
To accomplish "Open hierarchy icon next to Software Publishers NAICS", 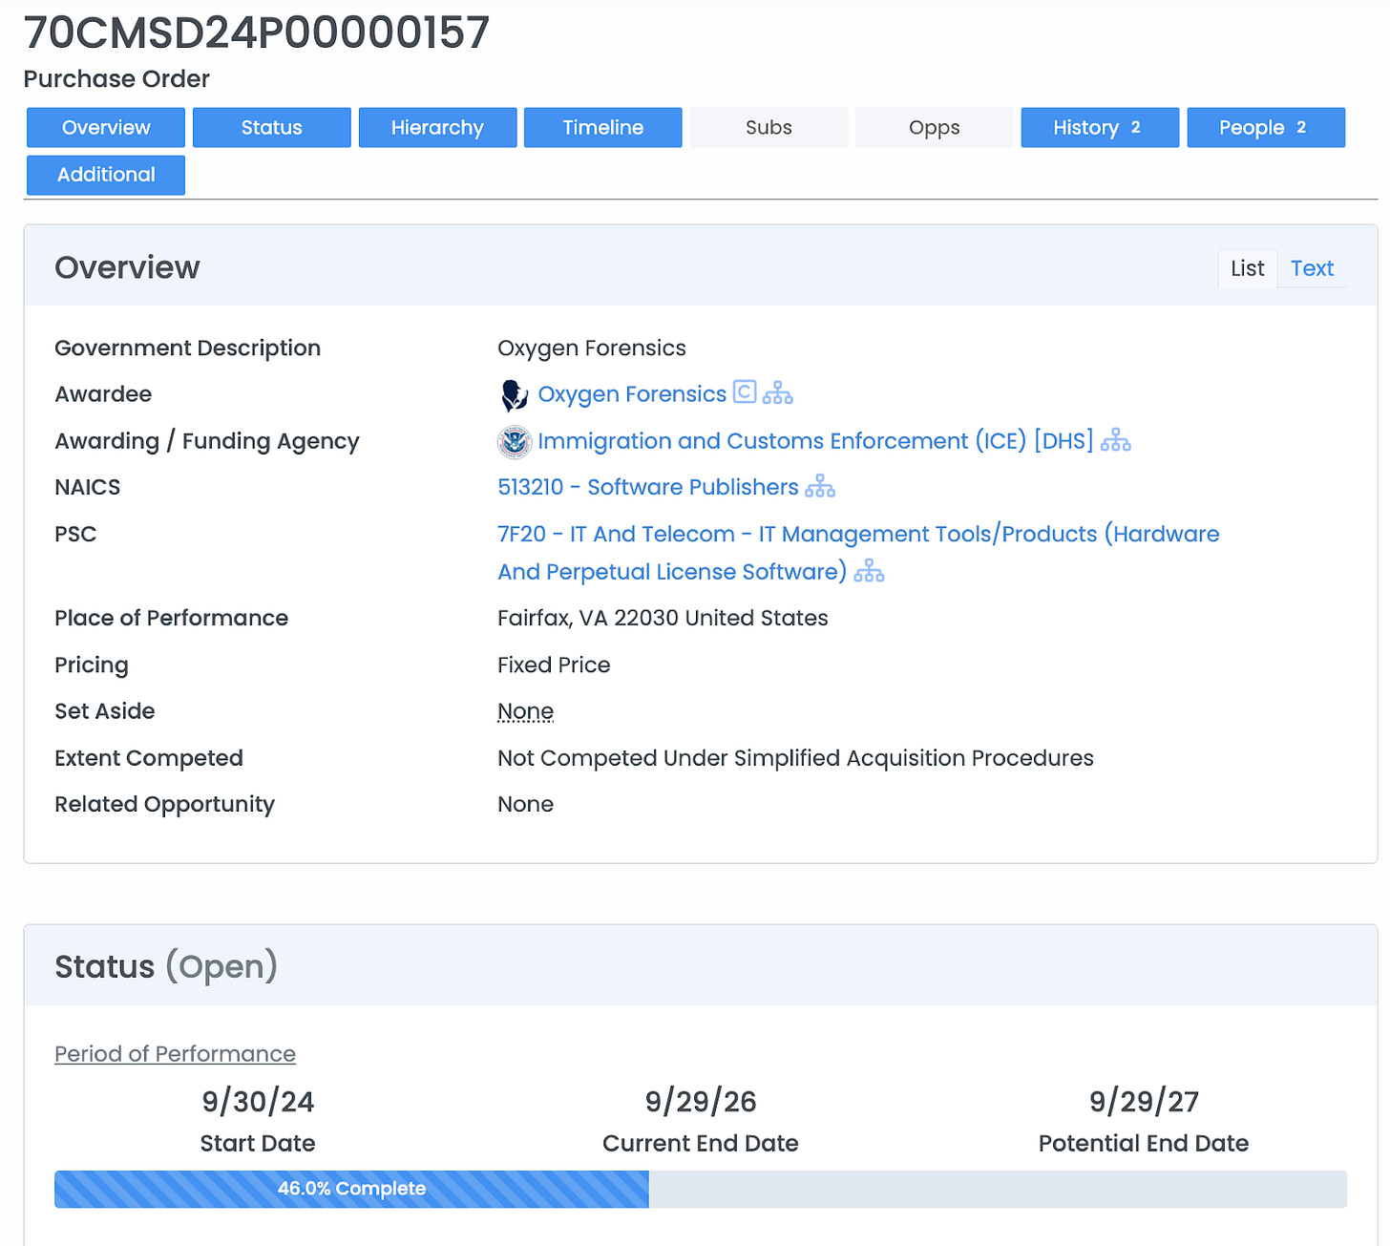I will [820, 486].
